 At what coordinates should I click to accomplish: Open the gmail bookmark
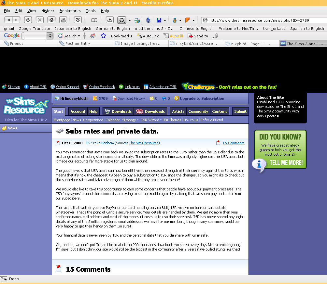(9, 29)
